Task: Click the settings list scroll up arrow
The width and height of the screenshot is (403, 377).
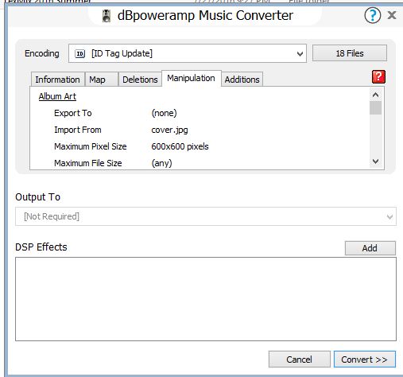Action: point(375,95)
